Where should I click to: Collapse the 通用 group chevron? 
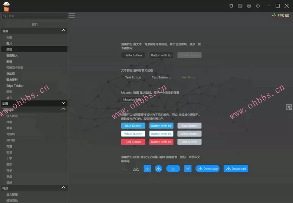63,30
